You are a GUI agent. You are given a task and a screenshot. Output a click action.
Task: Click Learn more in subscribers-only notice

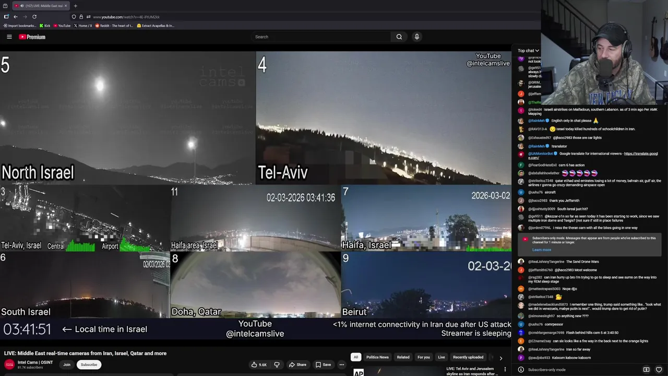point(542,250)
